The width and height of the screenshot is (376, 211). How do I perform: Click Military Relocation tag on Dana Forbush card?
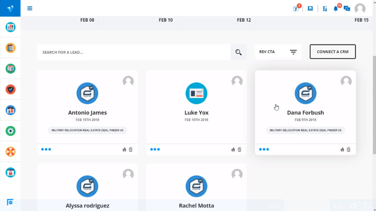[x=306, y=130]
